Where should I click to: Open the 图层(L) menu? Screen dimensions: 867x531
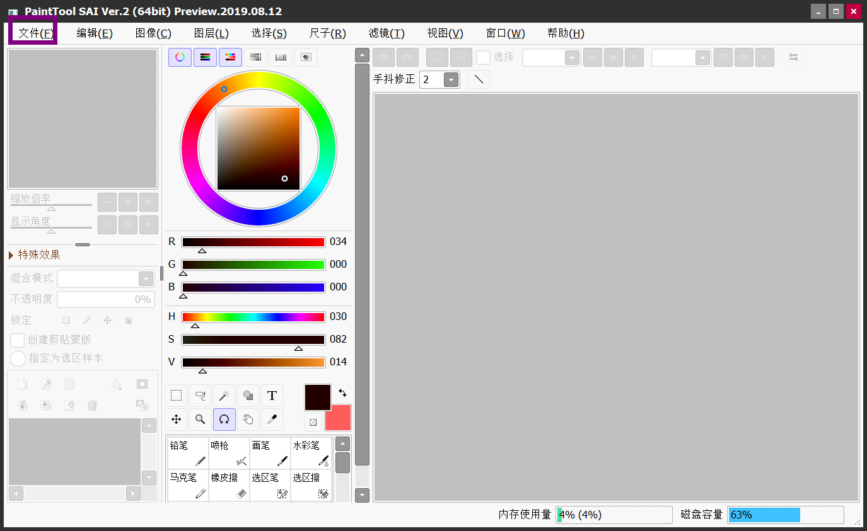point(211,33)
